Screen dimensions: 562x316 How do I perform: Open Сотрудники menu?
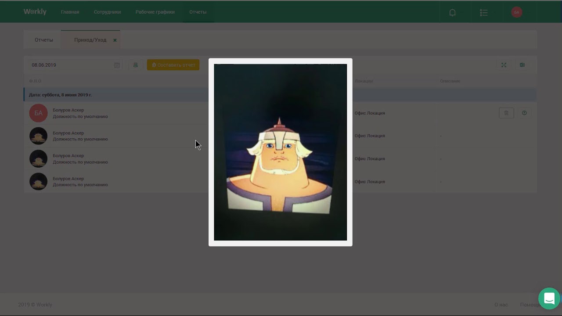pyautogui.click(x=107, y=12)
